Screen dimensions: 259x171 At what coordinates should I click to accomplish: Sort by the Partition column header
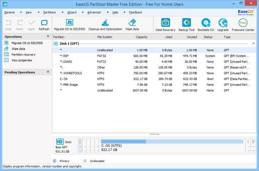pyautogui.click(x=74, y=37)
